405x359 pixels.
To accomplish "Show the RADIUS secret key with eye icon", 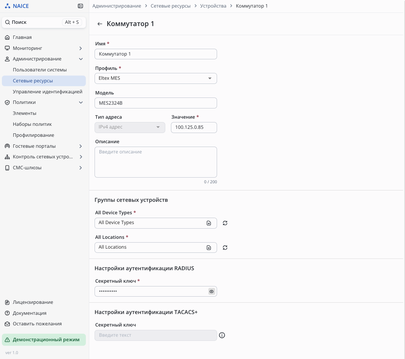I will (211, 291).
